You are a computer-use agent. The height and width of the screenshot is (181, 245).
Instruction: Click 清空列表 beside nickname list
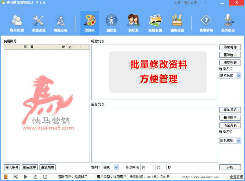click(230, 63)
